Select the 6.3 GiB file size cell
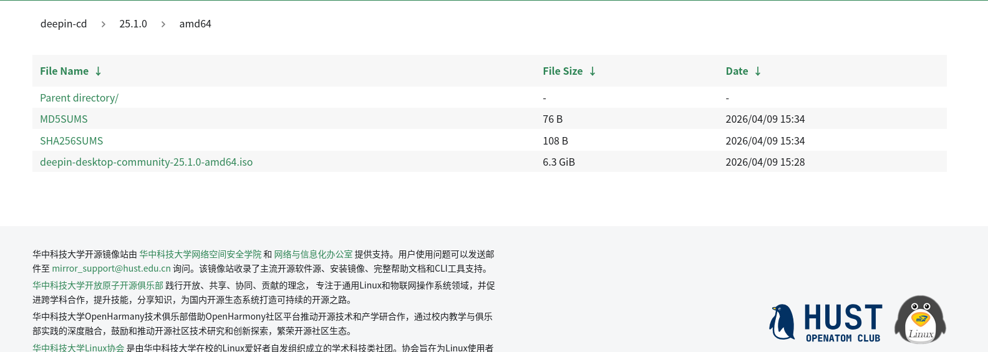Viewport: 988px width, 352px height. (559, 162)
